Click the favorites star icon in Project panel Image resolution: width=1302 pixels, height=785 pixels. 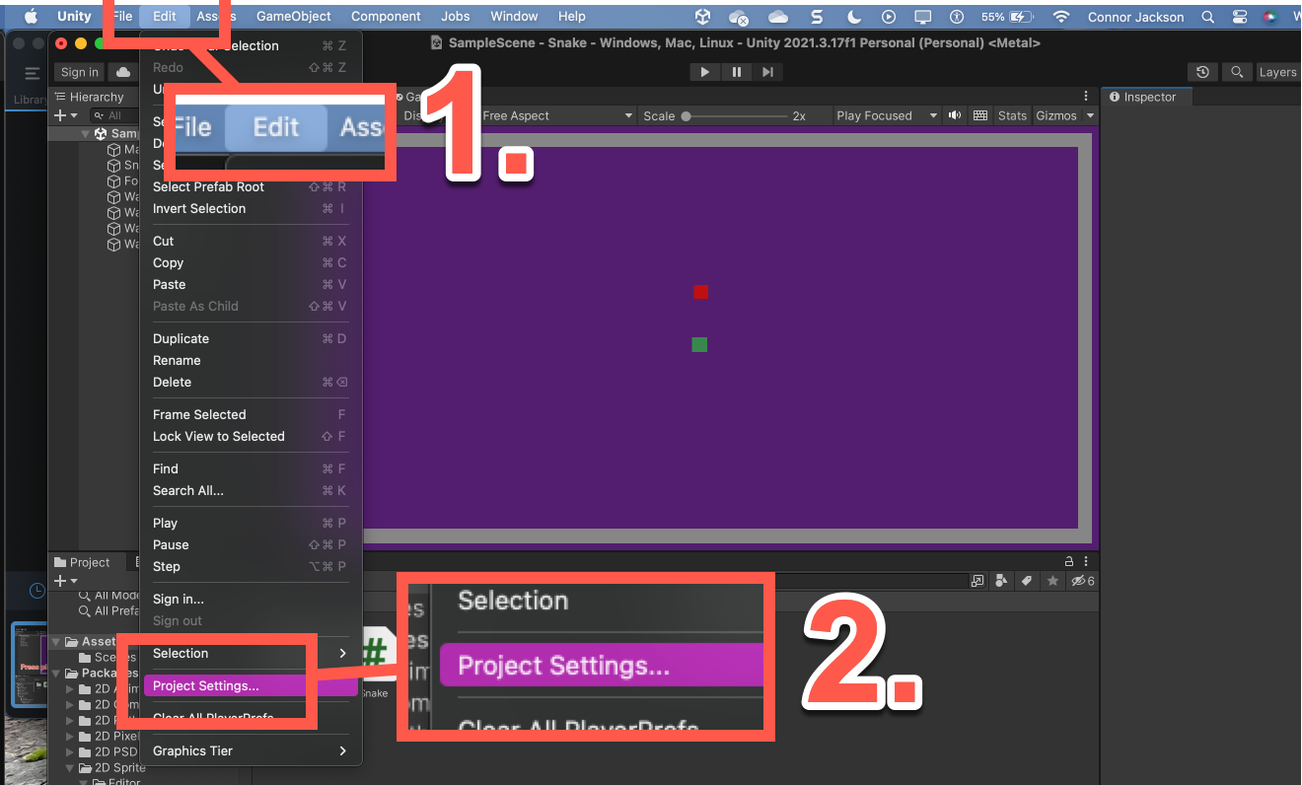[x=1052, y=581]
